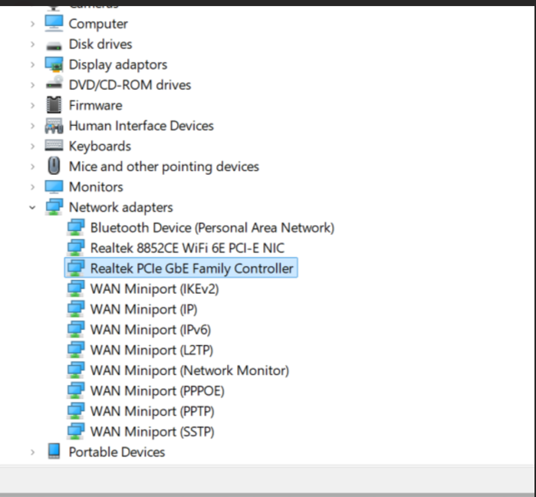Click the Human Interface Devices icon
This screenshot has height=497, width=536.
(54, 126)
